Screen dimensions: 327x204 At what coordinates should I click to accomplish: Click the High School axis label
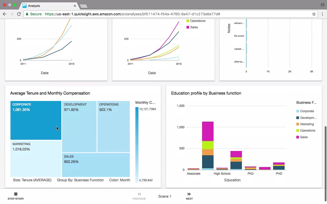pos(222,174)
